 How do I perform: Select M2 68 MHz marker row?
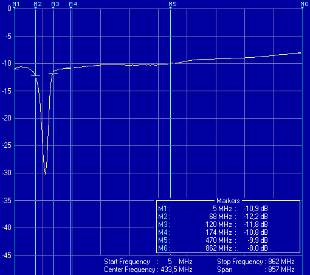tap(213, 217)
